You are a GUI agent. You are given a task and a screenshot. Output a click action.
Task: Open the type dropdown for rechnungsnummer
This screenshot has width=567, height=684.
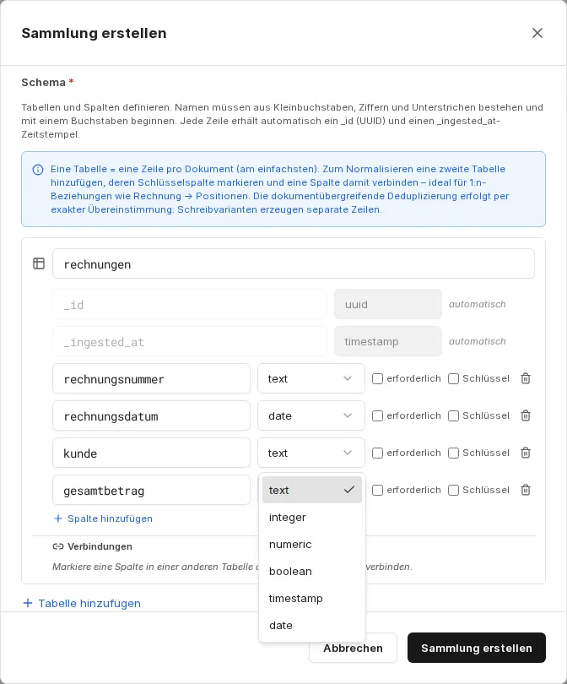tap(311, 378)
